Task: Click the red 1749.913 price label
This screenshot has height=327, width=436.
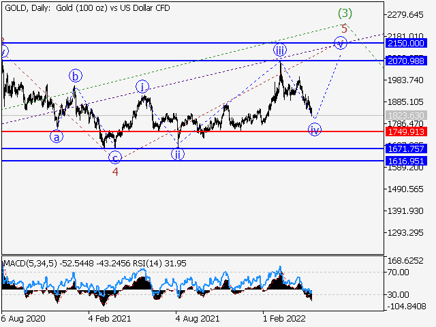Action: click(406, 131)
